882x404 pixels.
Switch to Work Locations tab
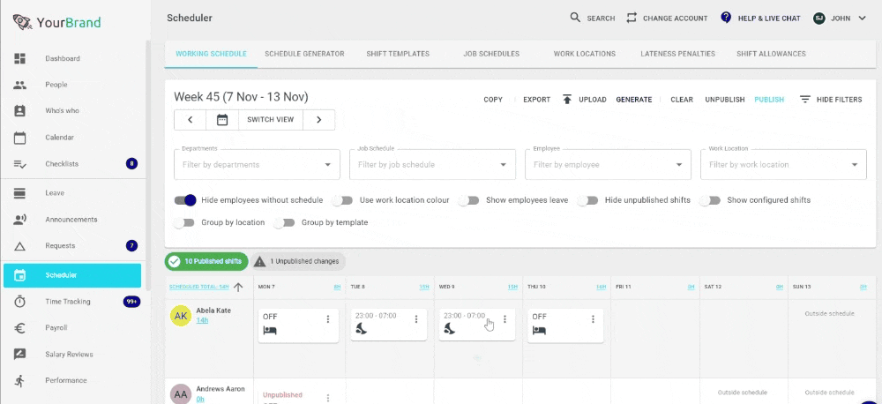(585, 54)
